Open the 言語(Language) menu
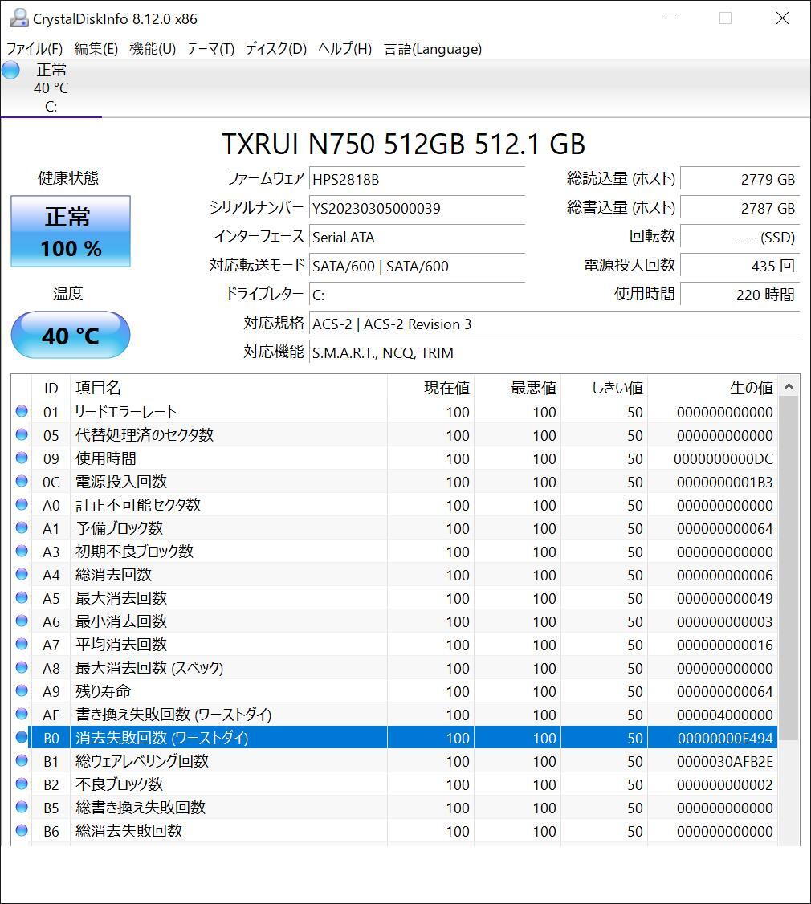This screenshot has width=811, height=904. point(433,49)
